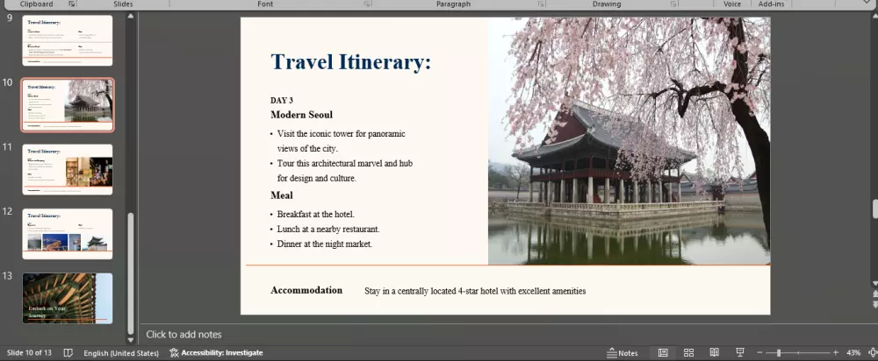Open the Paragraph dialog launcher

coord(541,4)
